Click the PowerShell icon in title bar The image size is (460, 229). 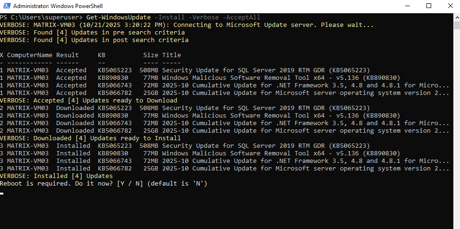pyautogui.click(x=6, y=6)
